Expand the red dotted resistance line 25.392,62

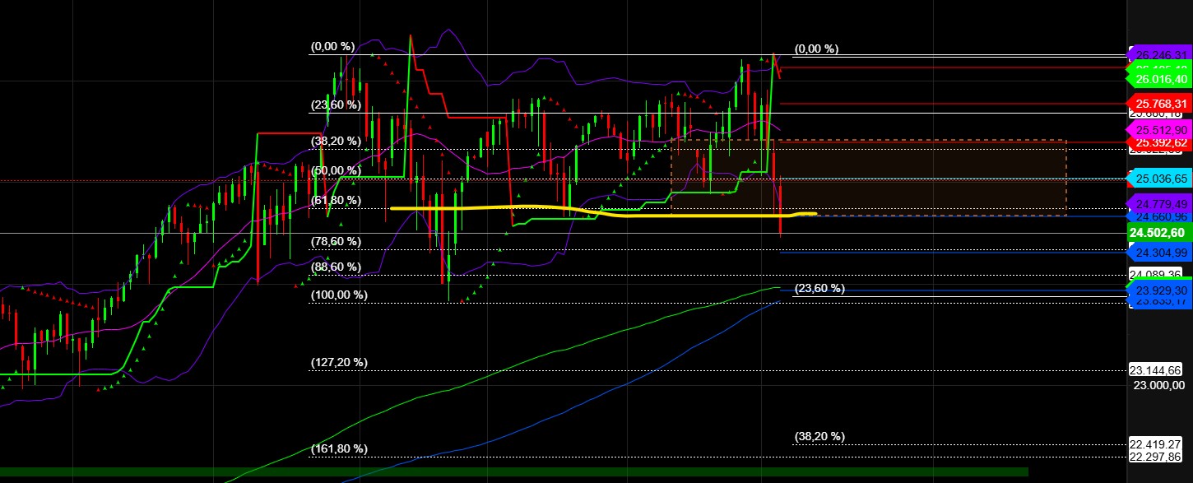click(946, 142)
